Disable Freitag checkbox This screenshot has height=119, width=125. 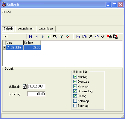[x=75, y=96]
